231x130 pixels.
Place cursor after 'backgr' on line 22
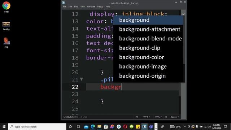(122, 87)
